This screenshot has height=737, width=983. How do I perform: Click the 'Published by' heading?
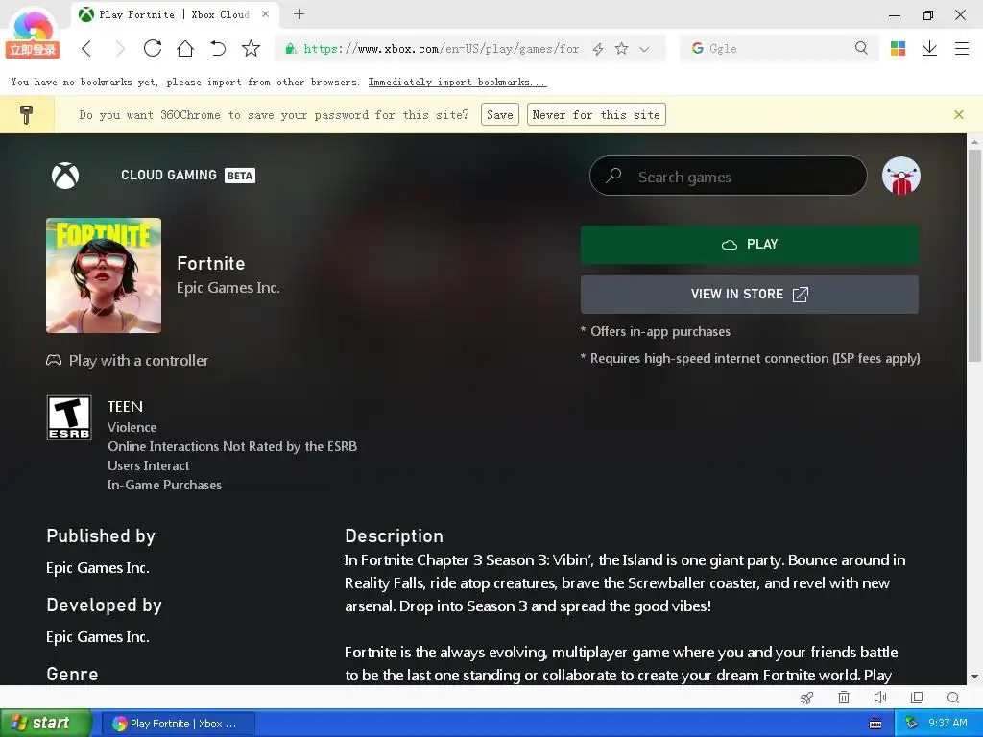100,535
